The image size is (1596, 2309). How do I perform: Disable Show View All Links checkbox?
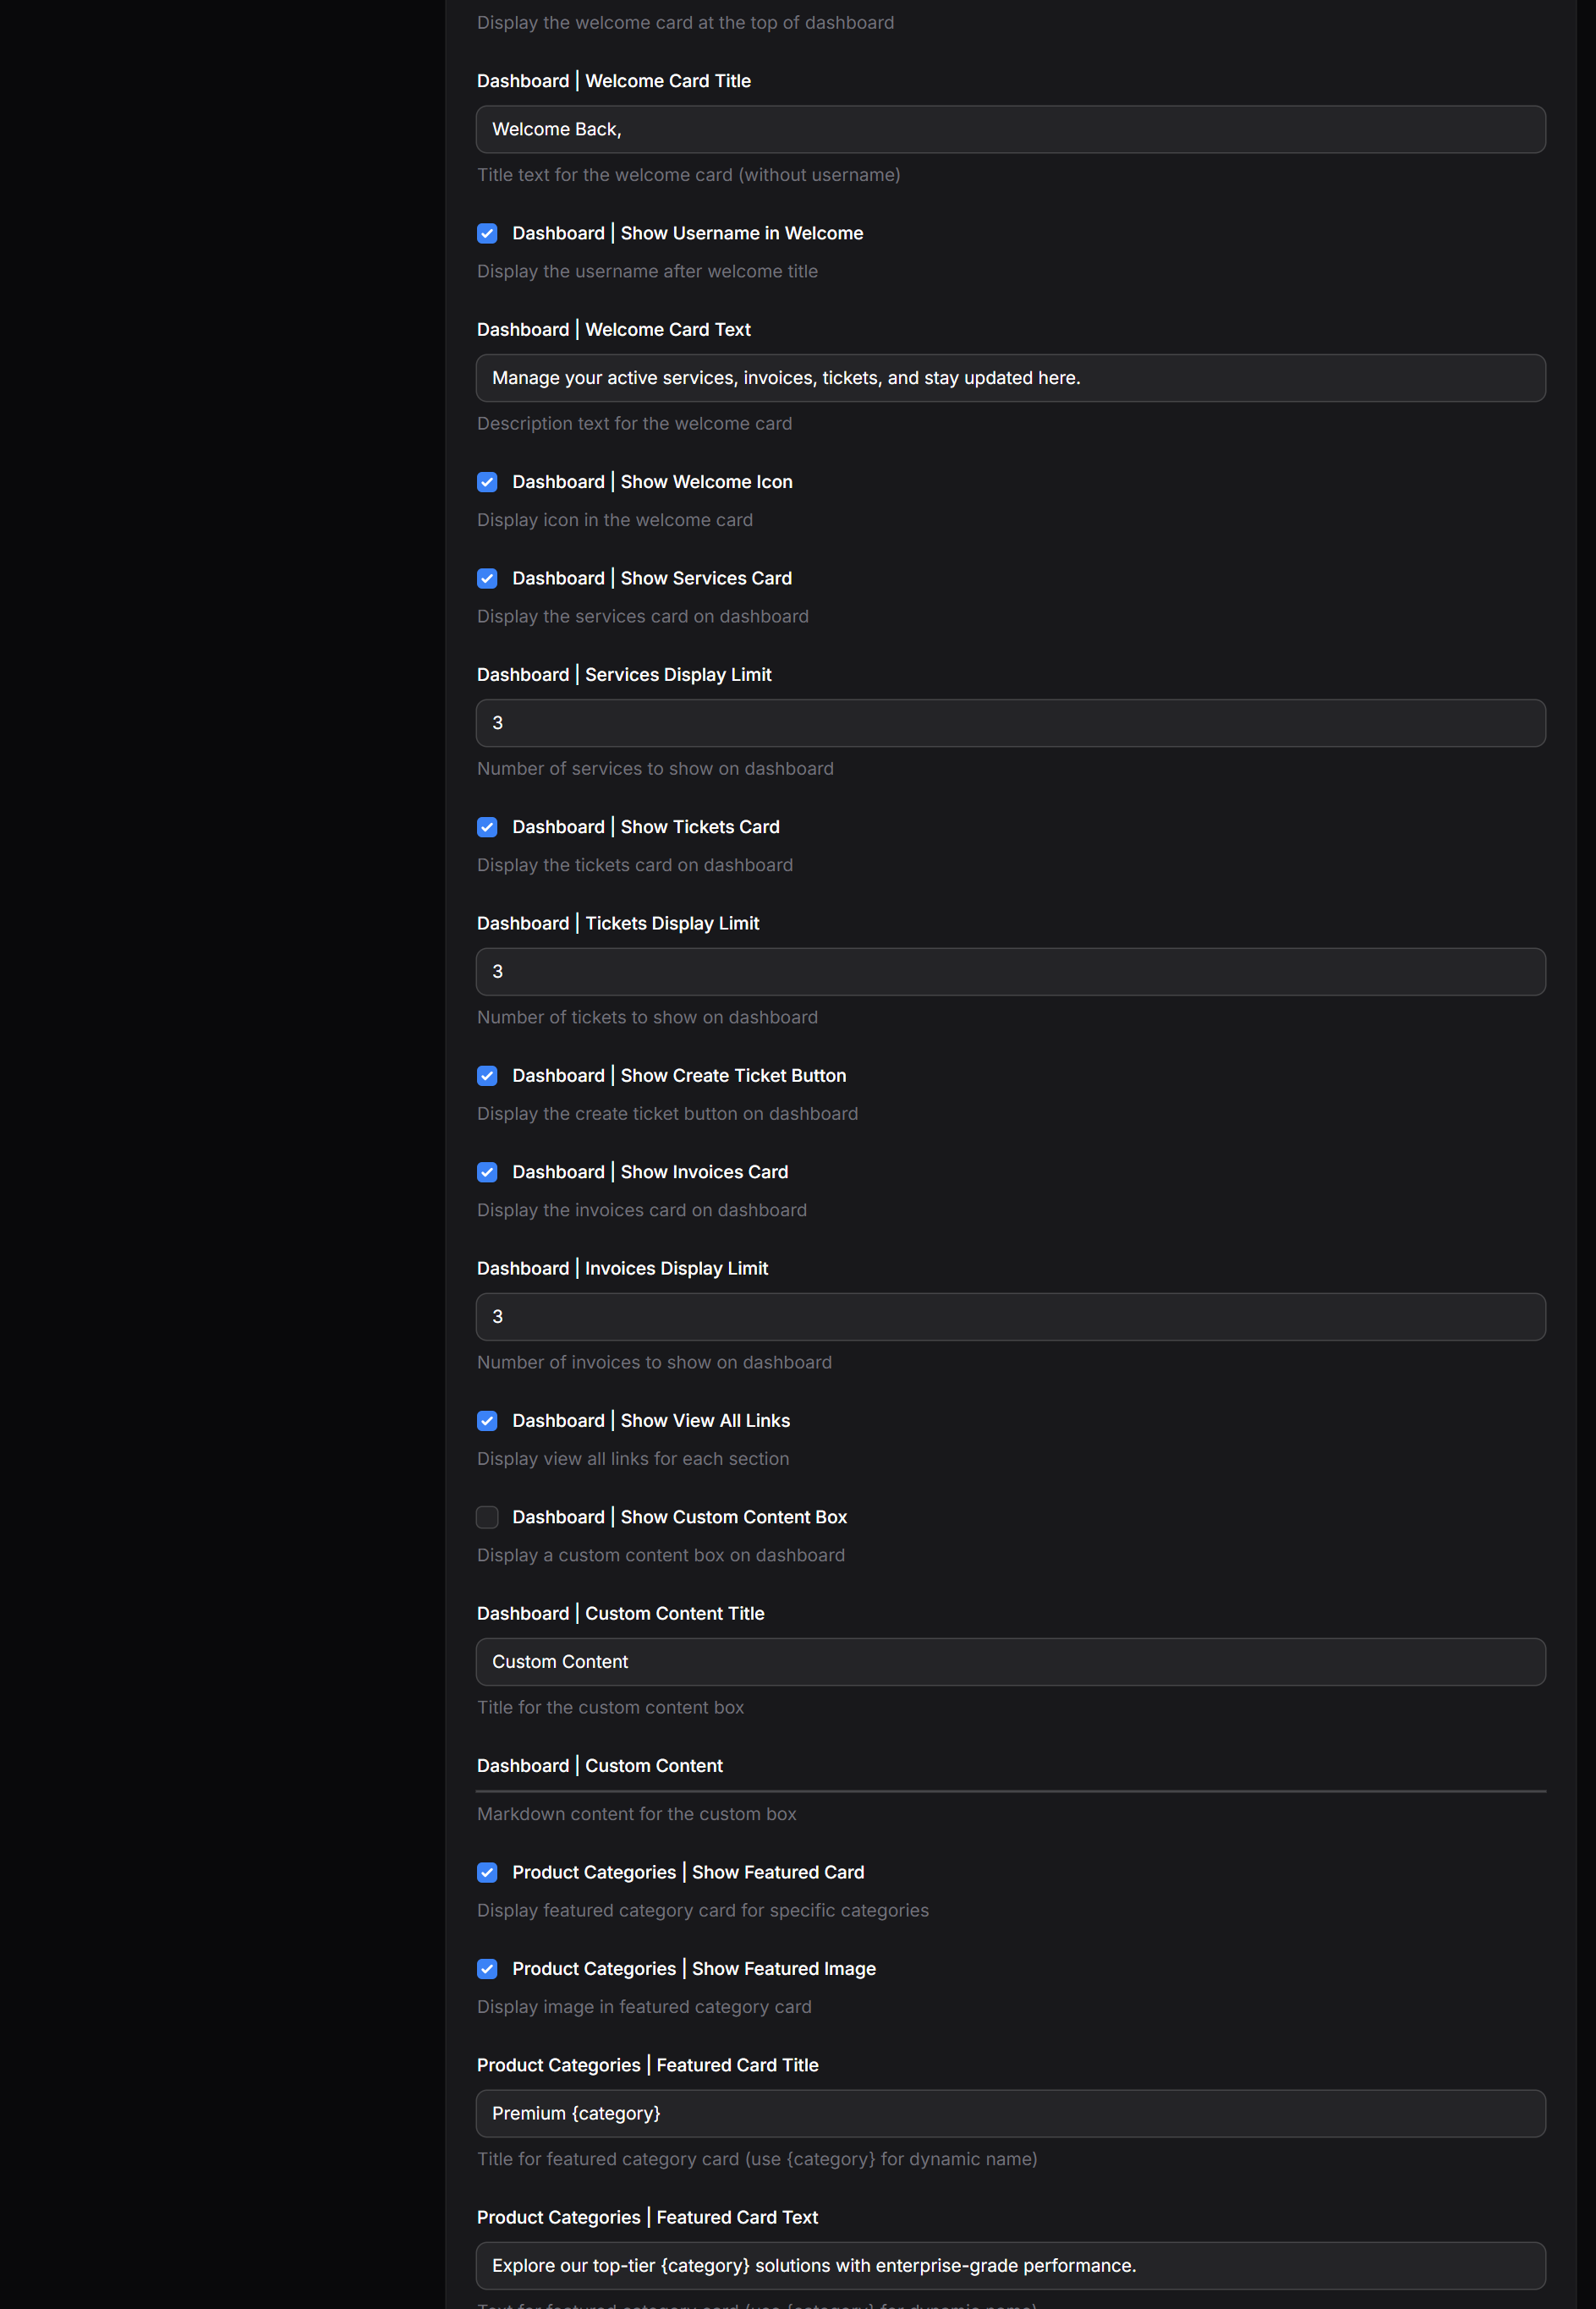point(487,1421)
